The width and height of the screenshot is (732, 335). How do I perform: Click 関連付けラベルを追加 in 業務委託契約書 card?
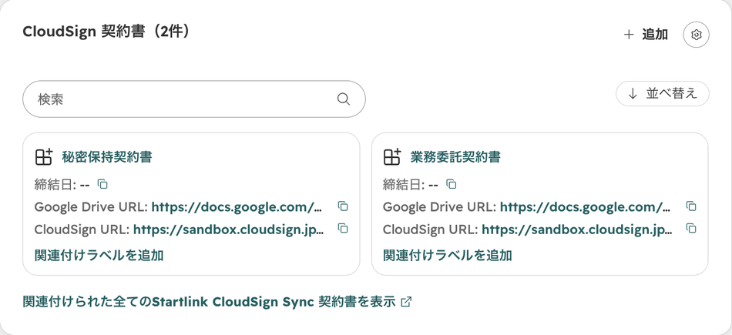(x=447, y=255)
